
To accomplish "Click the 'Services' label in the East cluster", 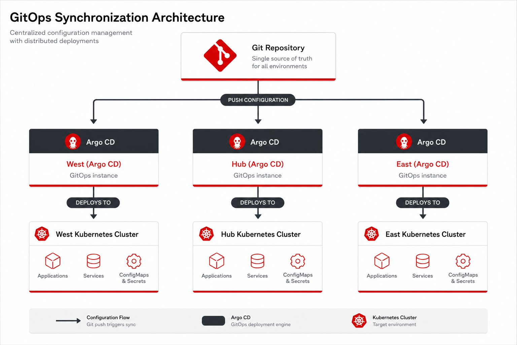I will coord(423,276).
